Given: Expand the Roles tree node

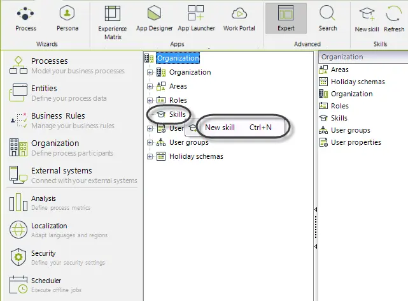Looking at the screenshot, I should coord(150,100).
